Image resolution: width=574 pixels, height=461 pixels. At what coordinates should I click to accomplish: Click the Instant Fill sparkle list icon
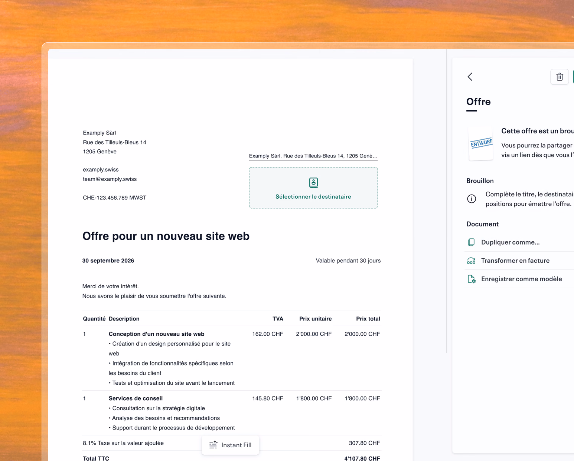(x=213, y=445)
